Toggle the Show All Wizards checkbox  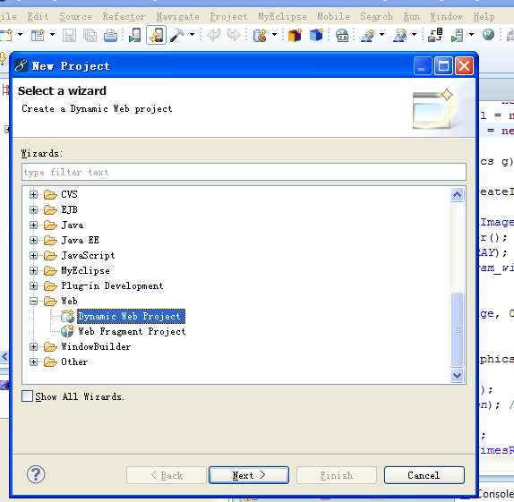coord(27,396)
